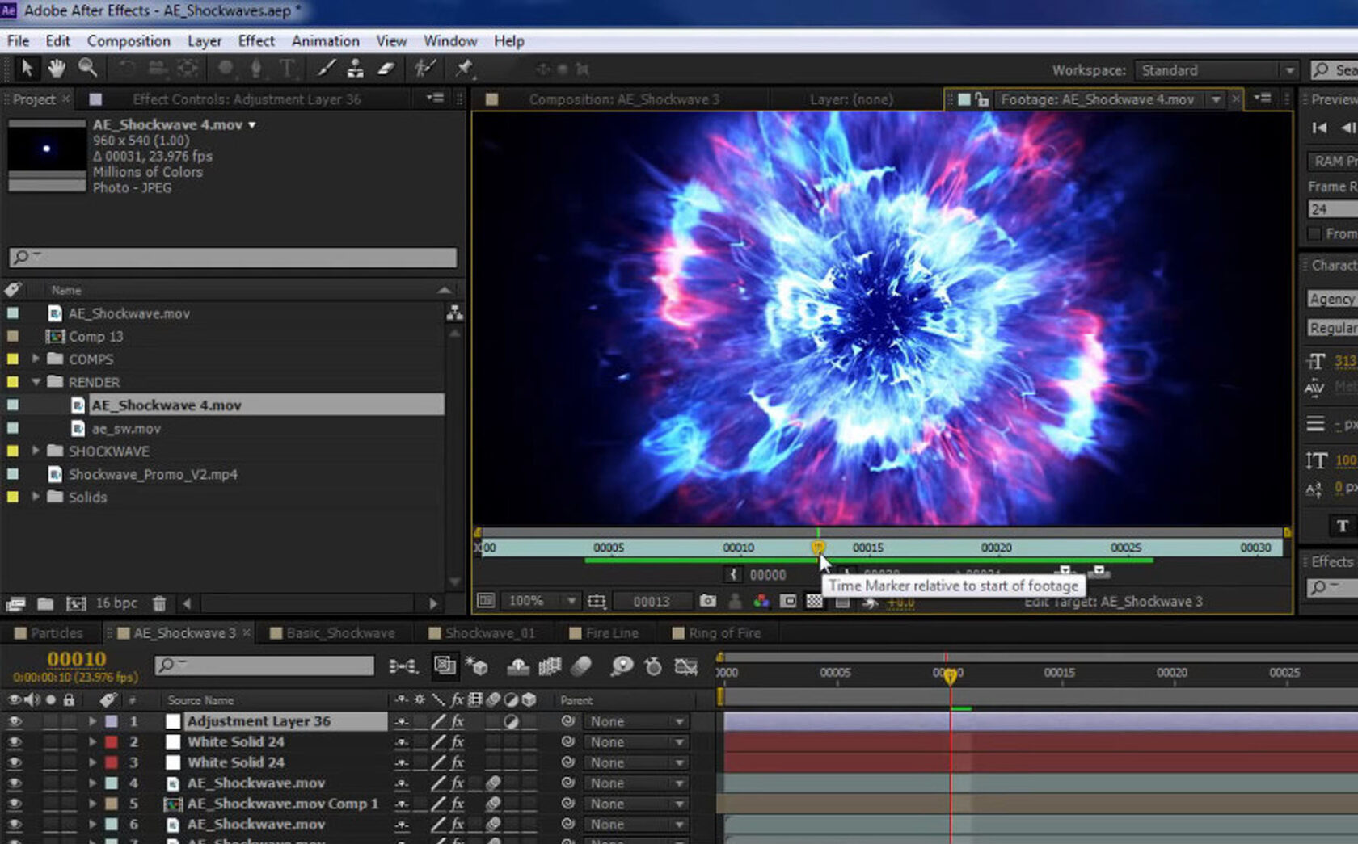Select the Eraser tool
1358x844 pixels.
[x=386, y=69]
